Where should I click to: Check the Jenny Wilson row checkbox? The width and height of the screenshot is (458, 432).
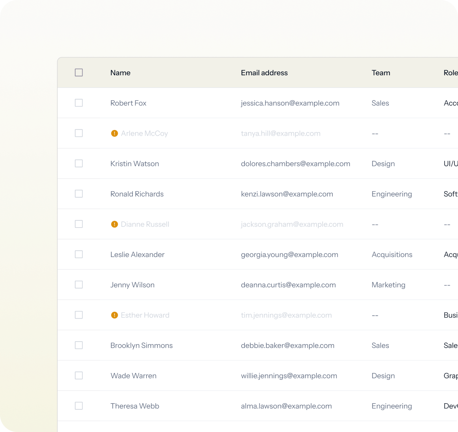(79, 284)
